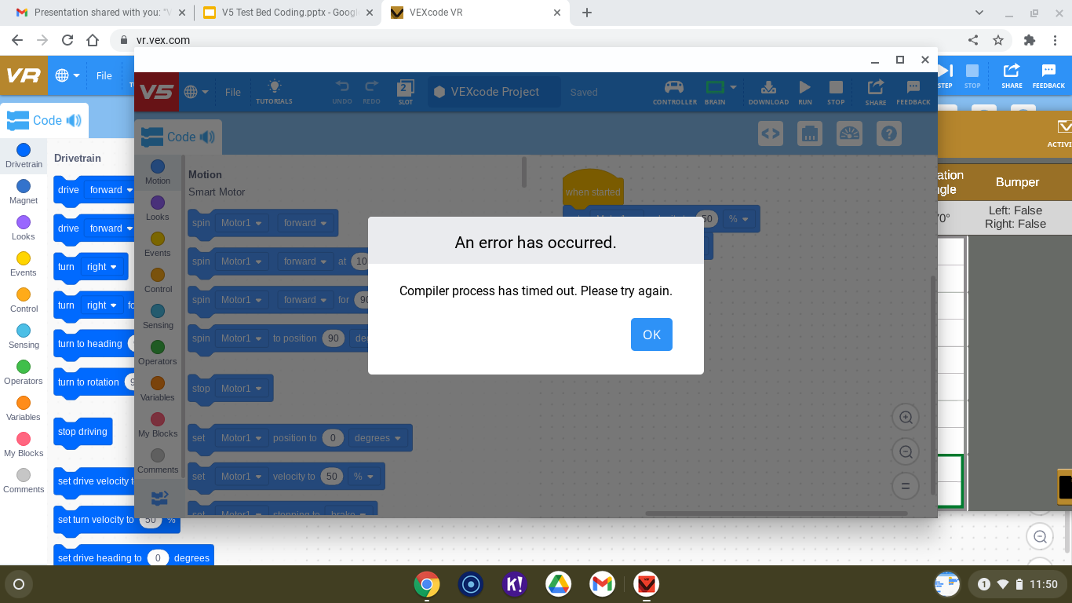Open the V5 File menu
This screenshot has height=603, width=1072.
pos(233,92)
